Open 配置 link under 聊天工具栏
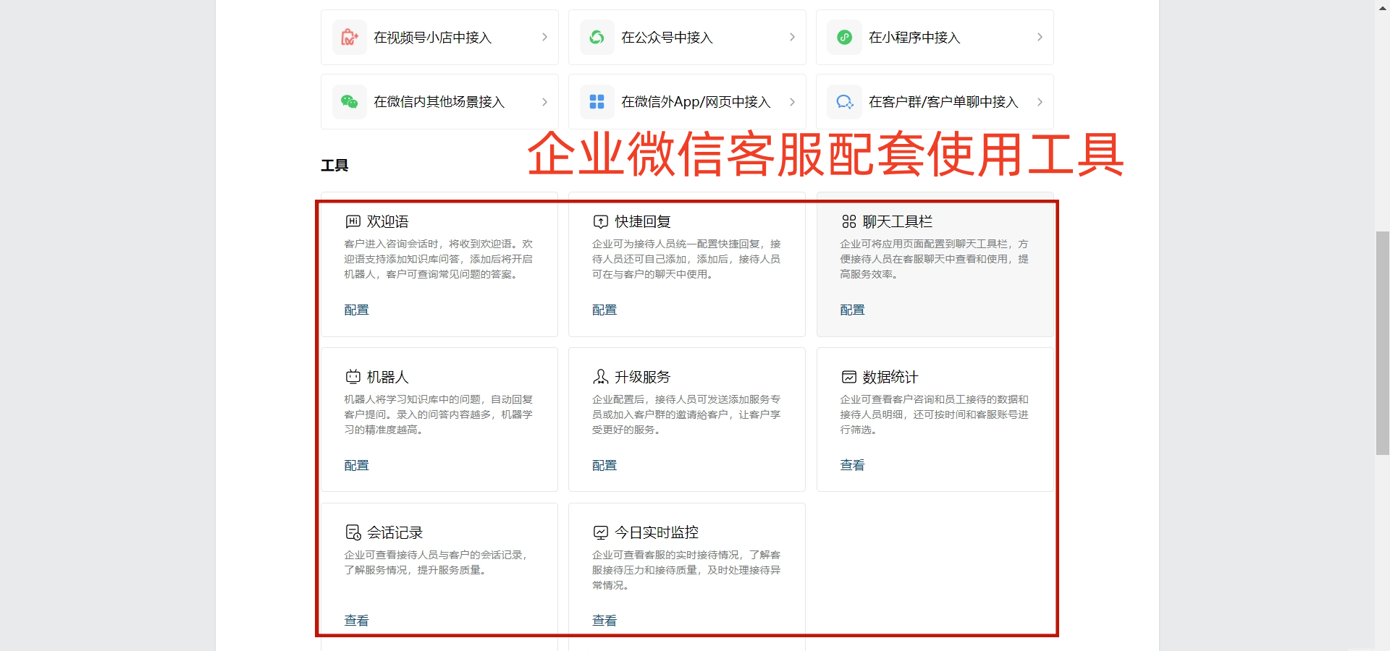 [x=852, y=310]
